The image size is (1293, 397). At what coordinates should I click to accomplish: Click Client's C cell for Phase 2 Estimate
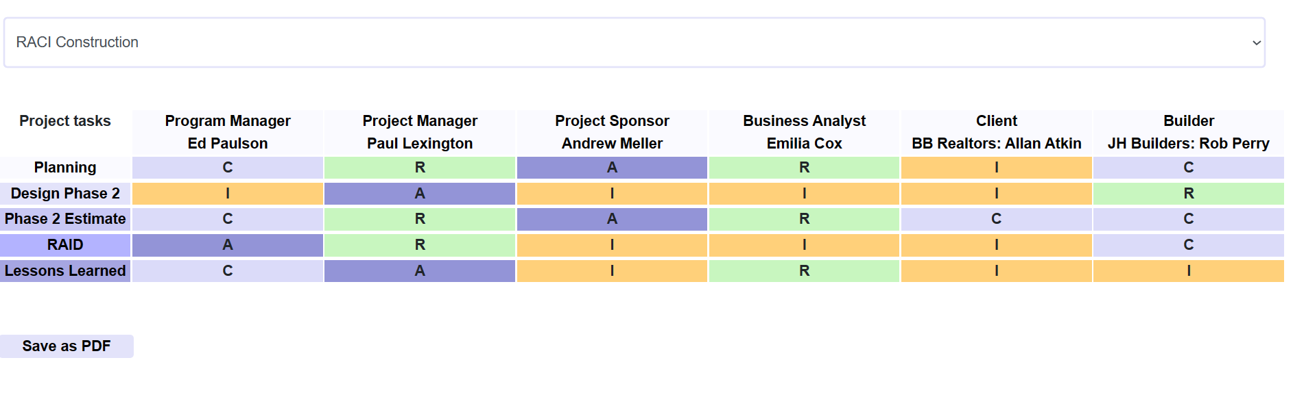tap(996, 219)
